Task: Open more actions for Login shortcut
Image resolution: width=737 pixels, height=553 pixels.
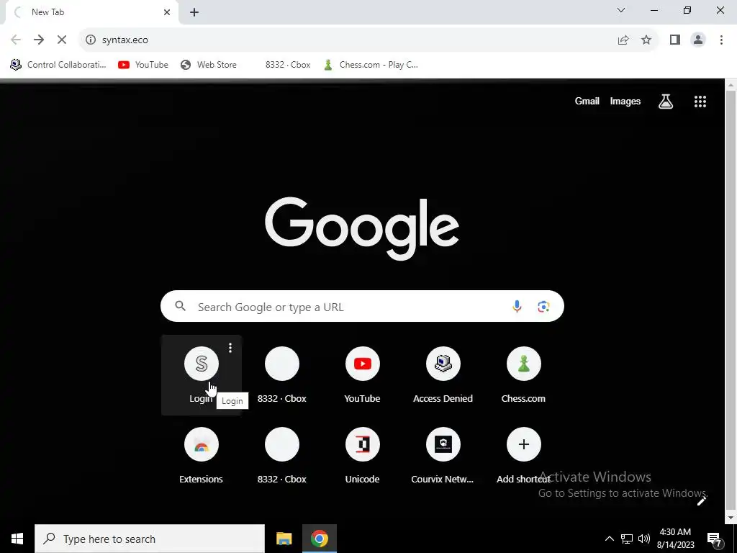Action: (230, 348)
